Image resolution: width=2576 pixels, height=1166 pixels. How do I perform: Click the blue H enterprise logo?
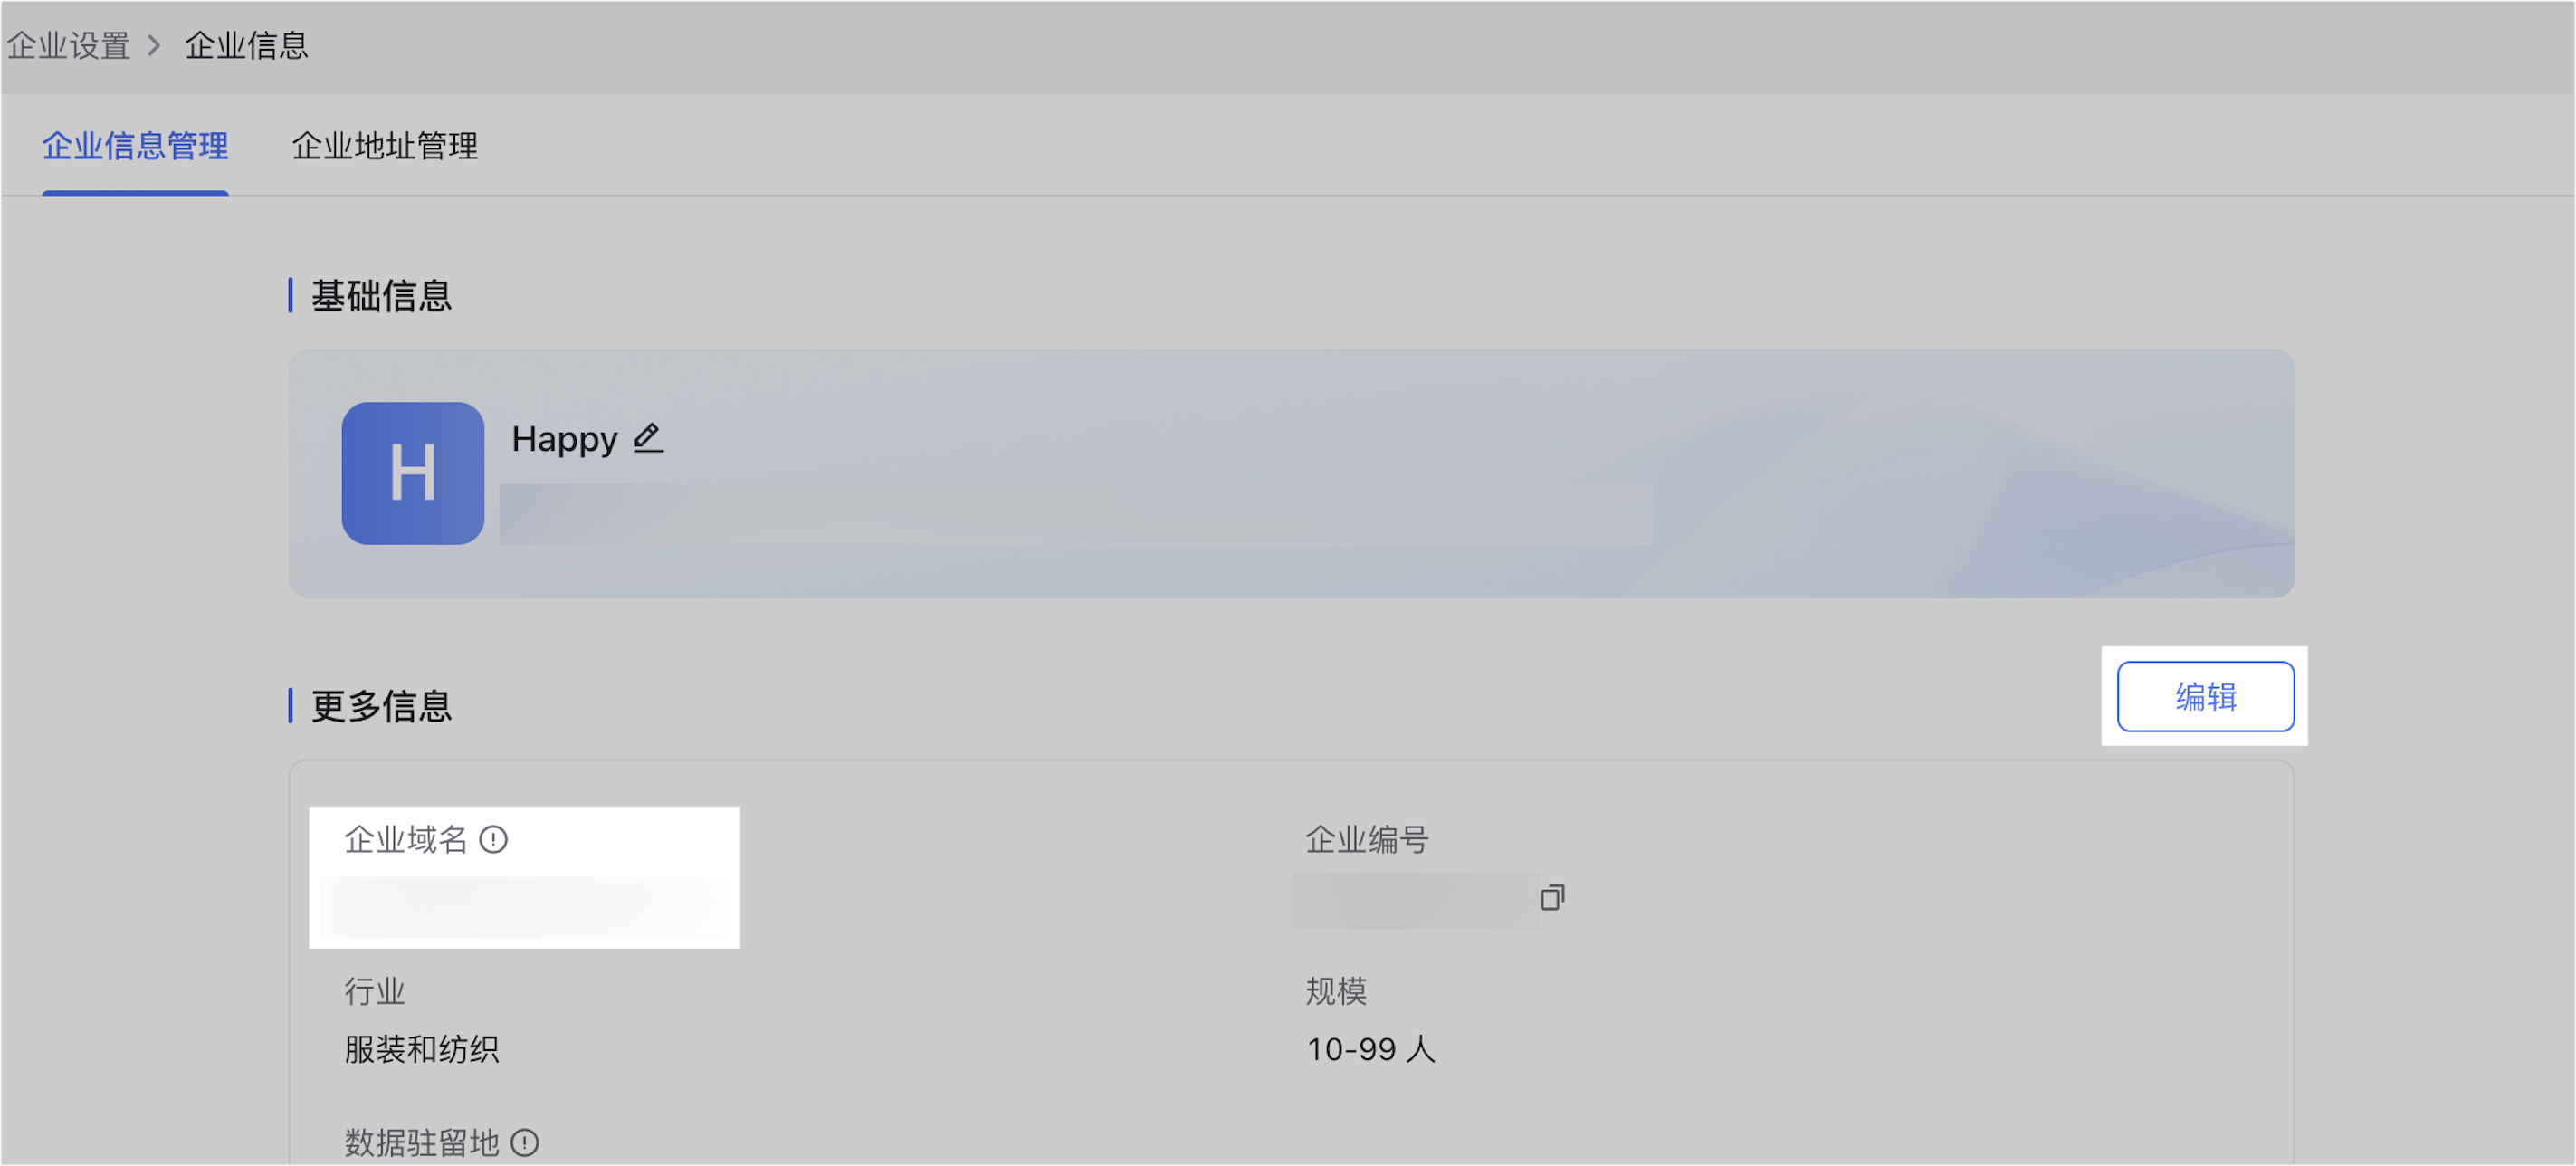412,473
